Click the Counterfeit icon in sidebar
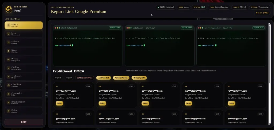The image size is (274, 130). point(8,94)
